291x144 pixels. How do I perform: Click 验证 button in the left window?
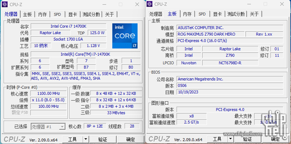[x=103, y=139]
